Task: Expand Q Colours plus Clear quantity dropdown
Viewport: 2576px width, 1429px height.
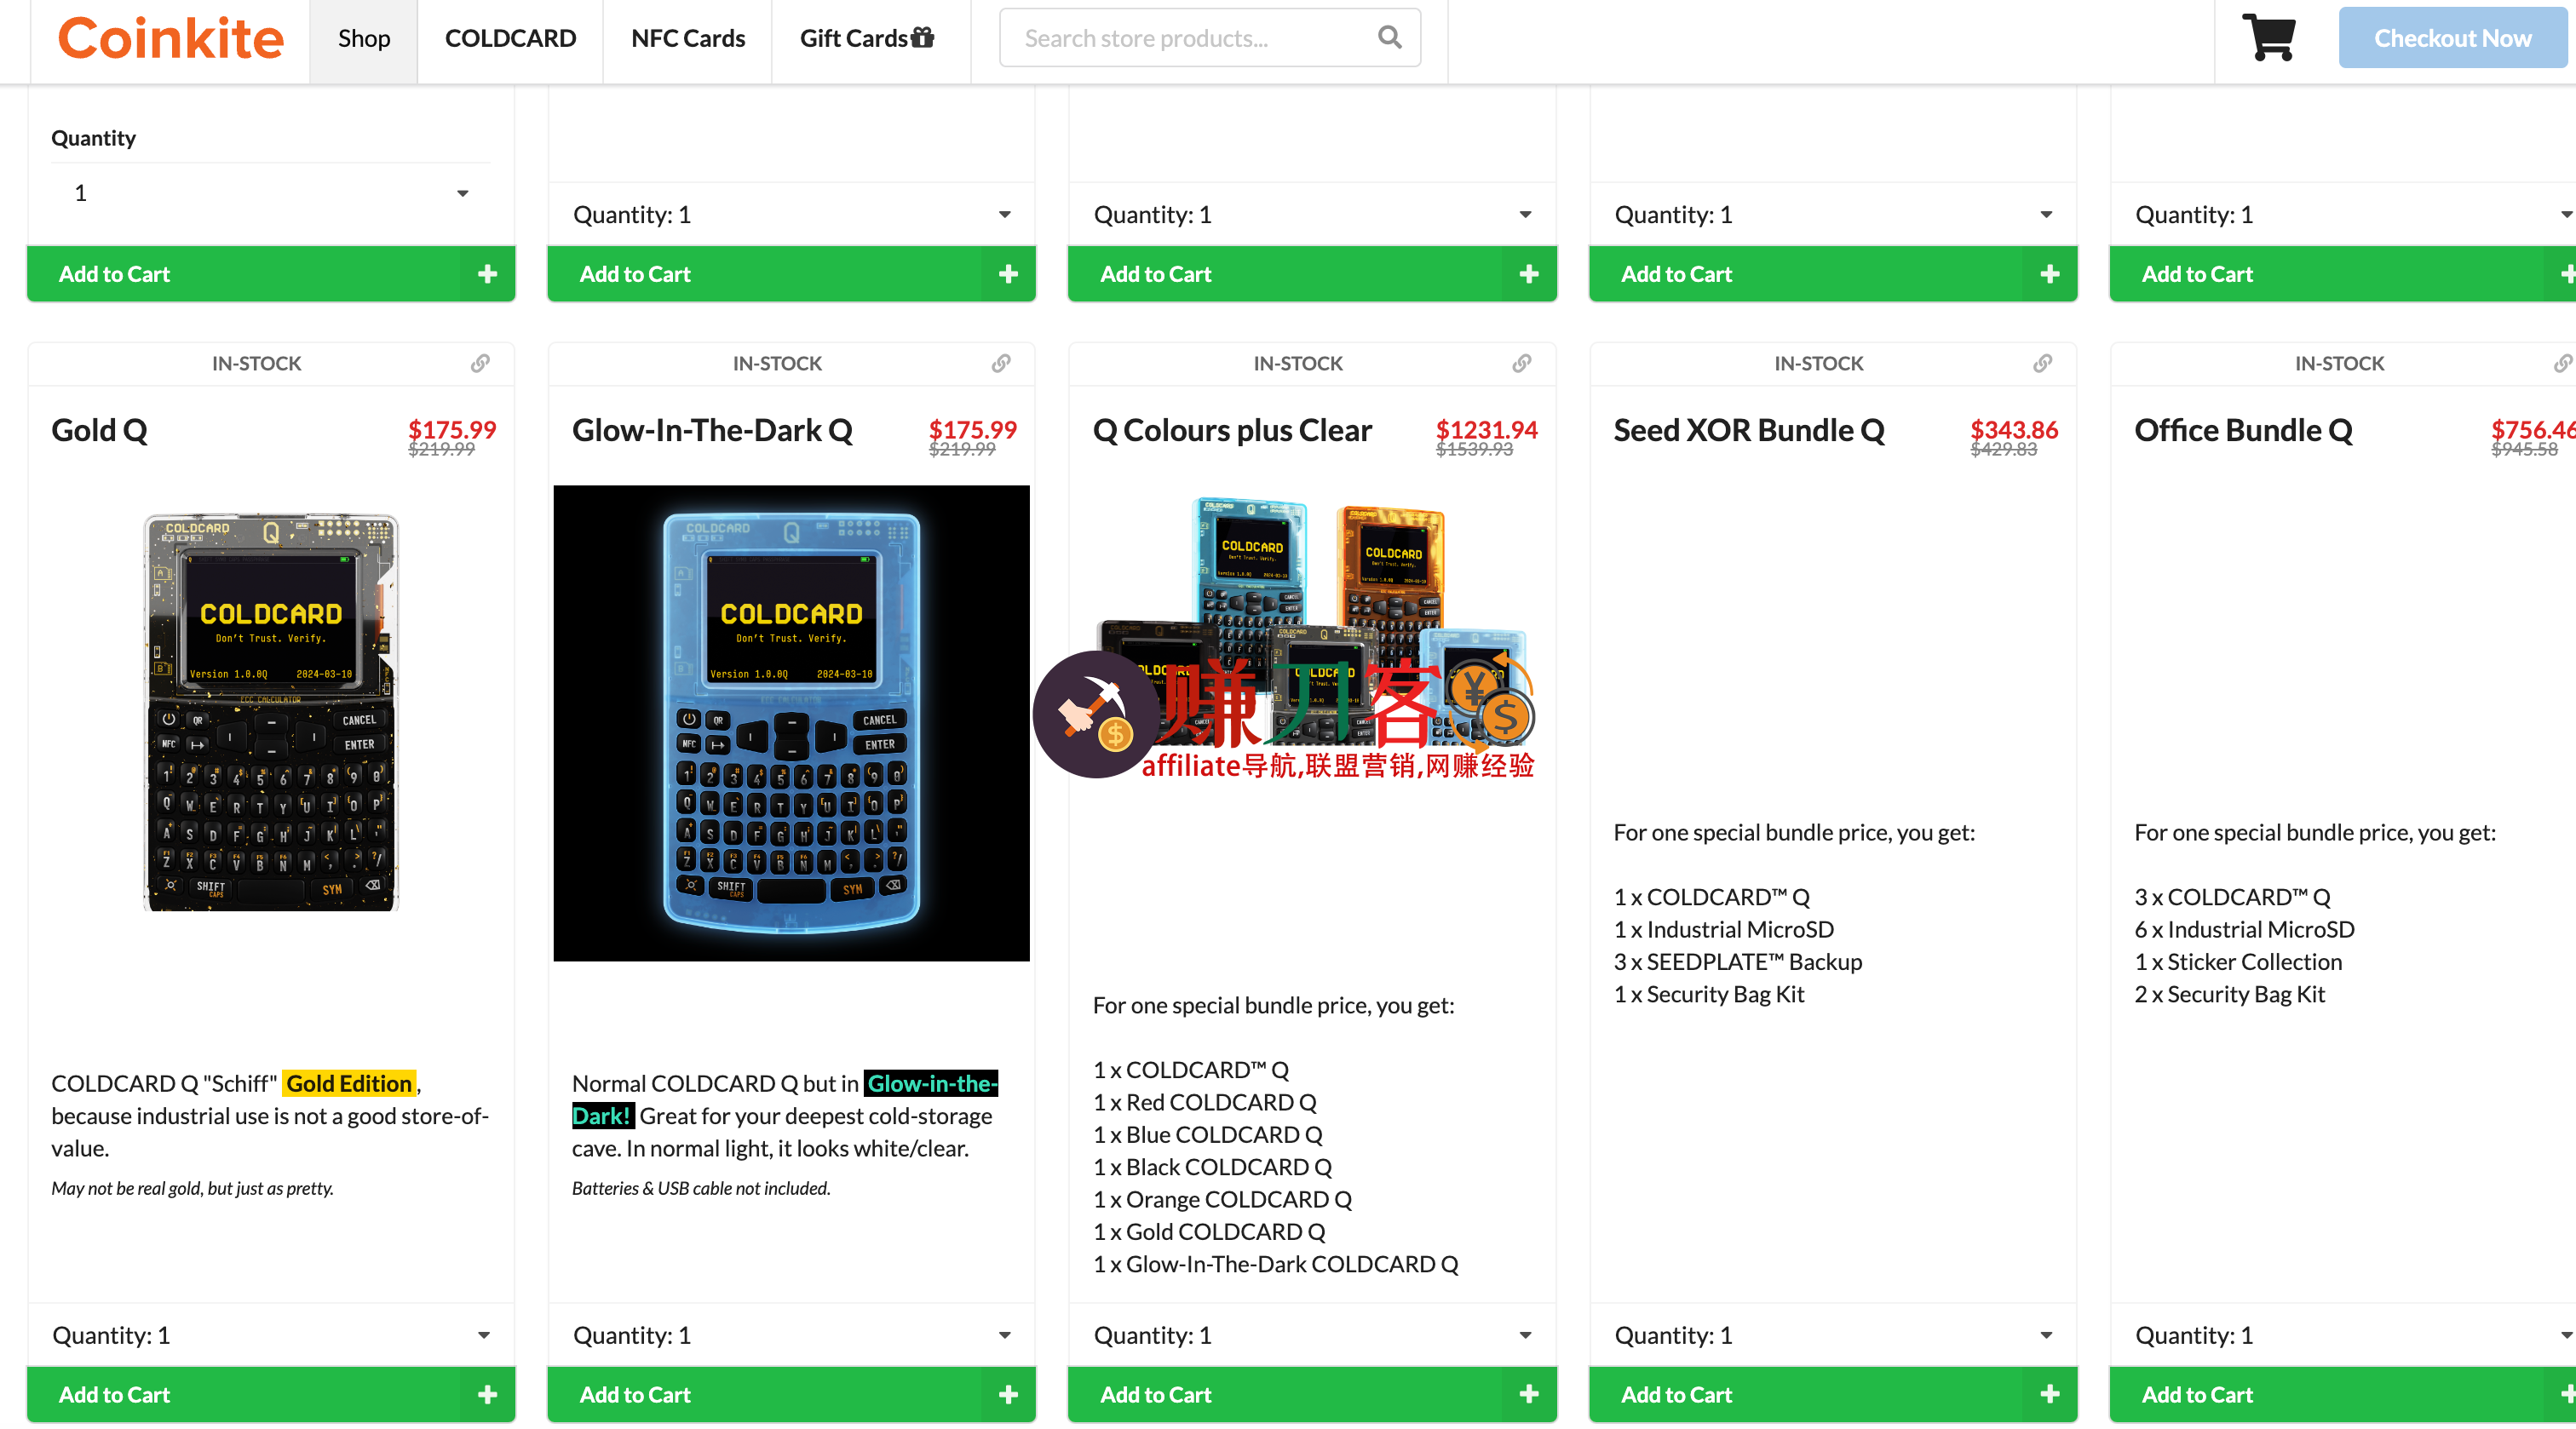Action: [1311, 1335]
